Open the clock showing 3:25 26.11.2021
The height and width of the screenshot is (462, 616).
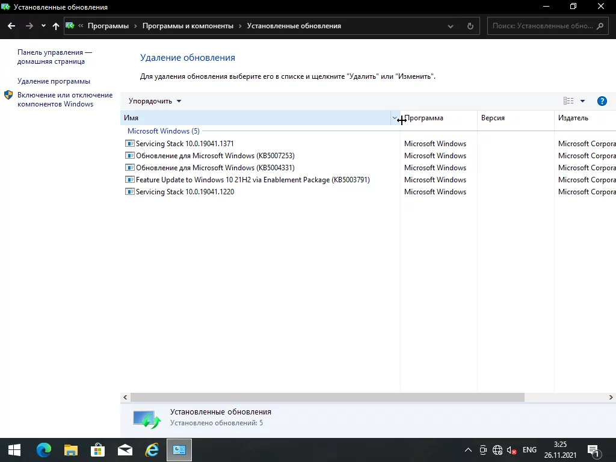coord(560,450)
